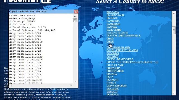
Task: Choose CHAD in country list
Action: click(x=110, y=39)
